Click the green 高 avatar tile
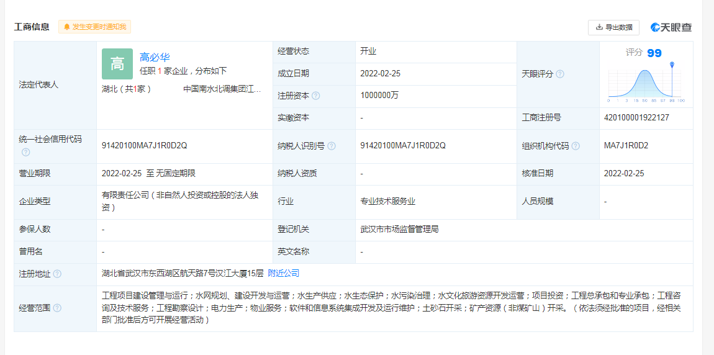 tap(117, 64)
